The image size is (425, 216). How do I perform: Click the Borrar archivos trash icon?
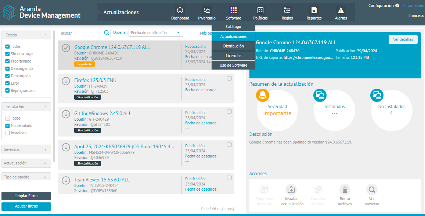(x=345, y=190)
